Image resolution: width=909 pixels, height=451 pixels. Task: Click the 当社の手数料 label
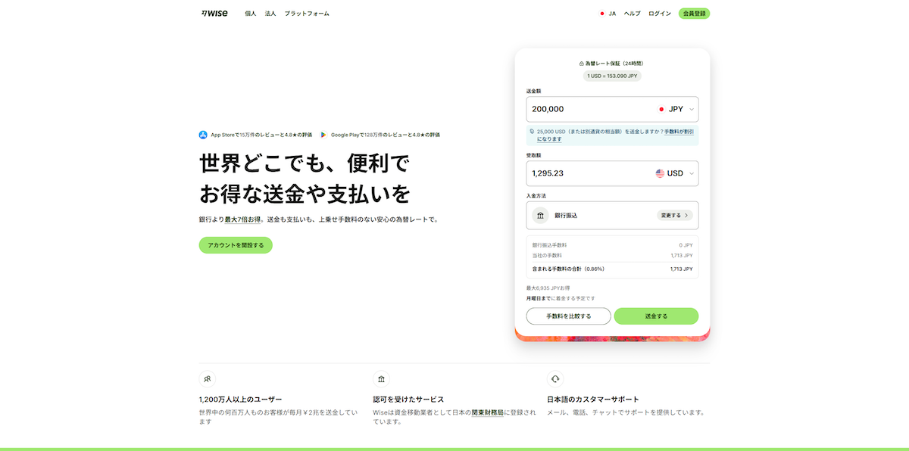click(547, 256)
